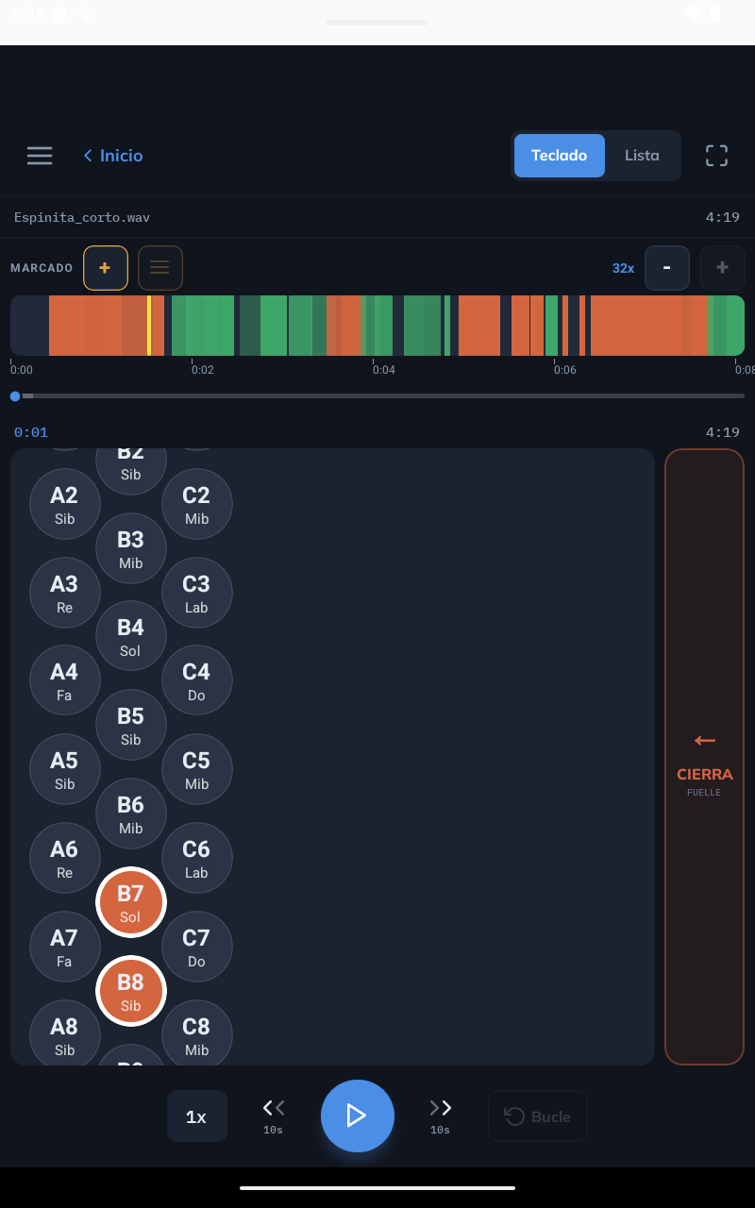Tap the A5 Sib key

(x=65, y=769)
